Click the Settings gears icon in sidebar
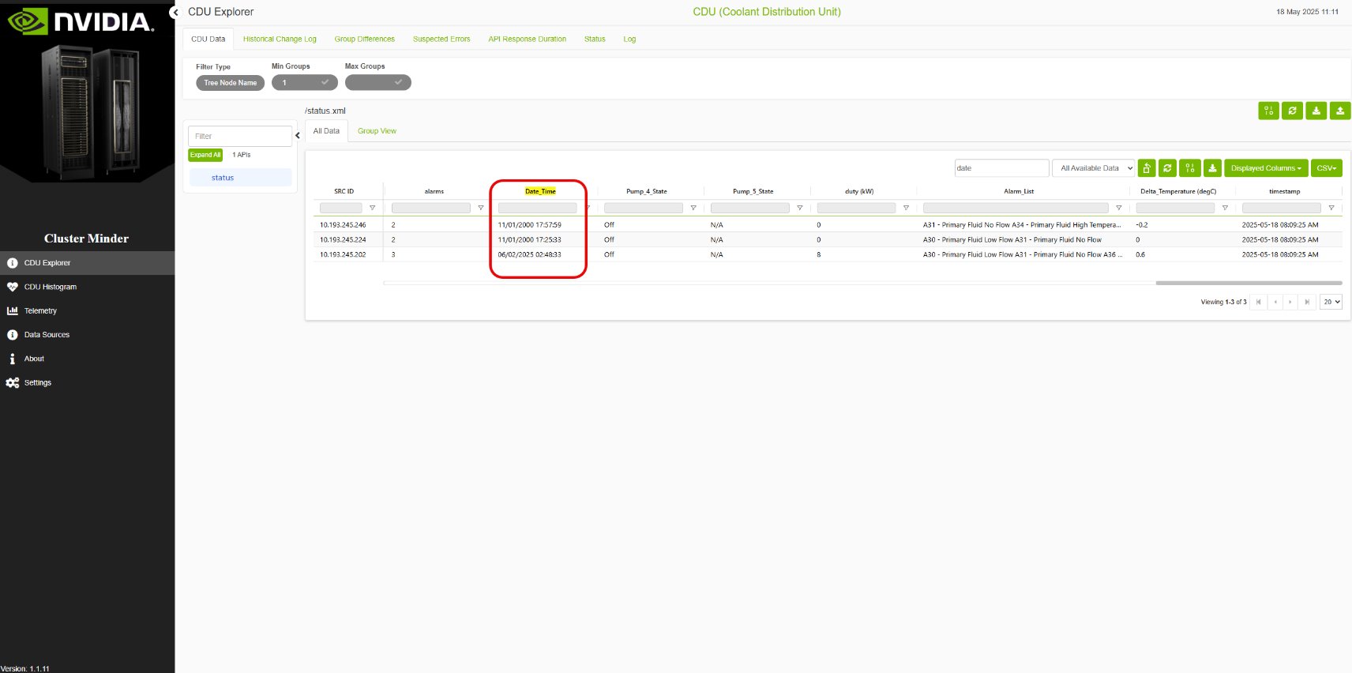The image size is (1352, 673). click(x=12, y=382)
